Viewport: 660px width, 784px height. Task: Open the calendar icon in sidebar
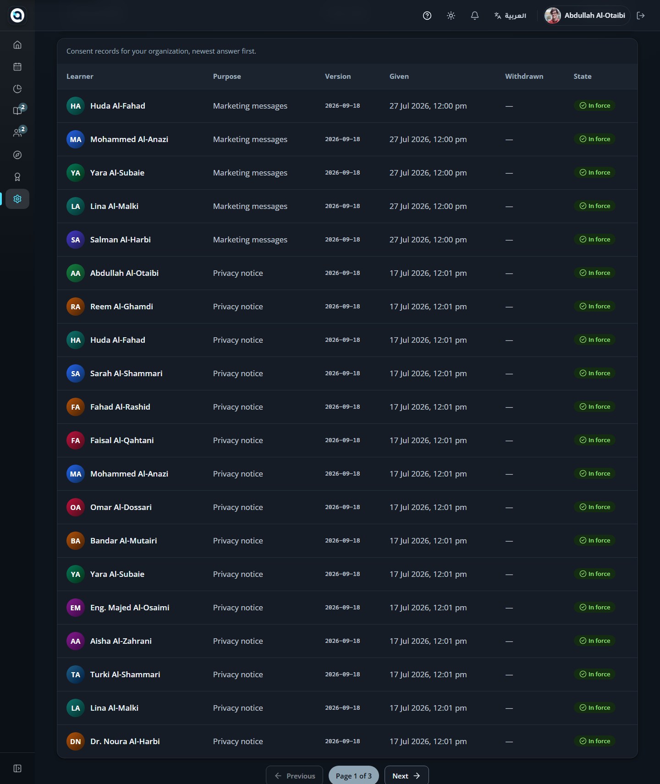pos(17,67)
